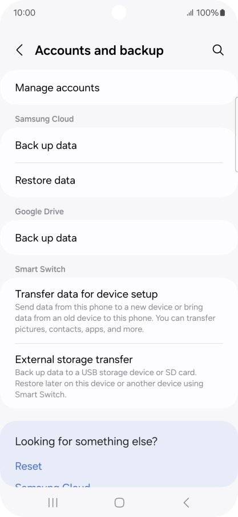Tap the home navigation button
238x517 pixels.
[119, 503]
